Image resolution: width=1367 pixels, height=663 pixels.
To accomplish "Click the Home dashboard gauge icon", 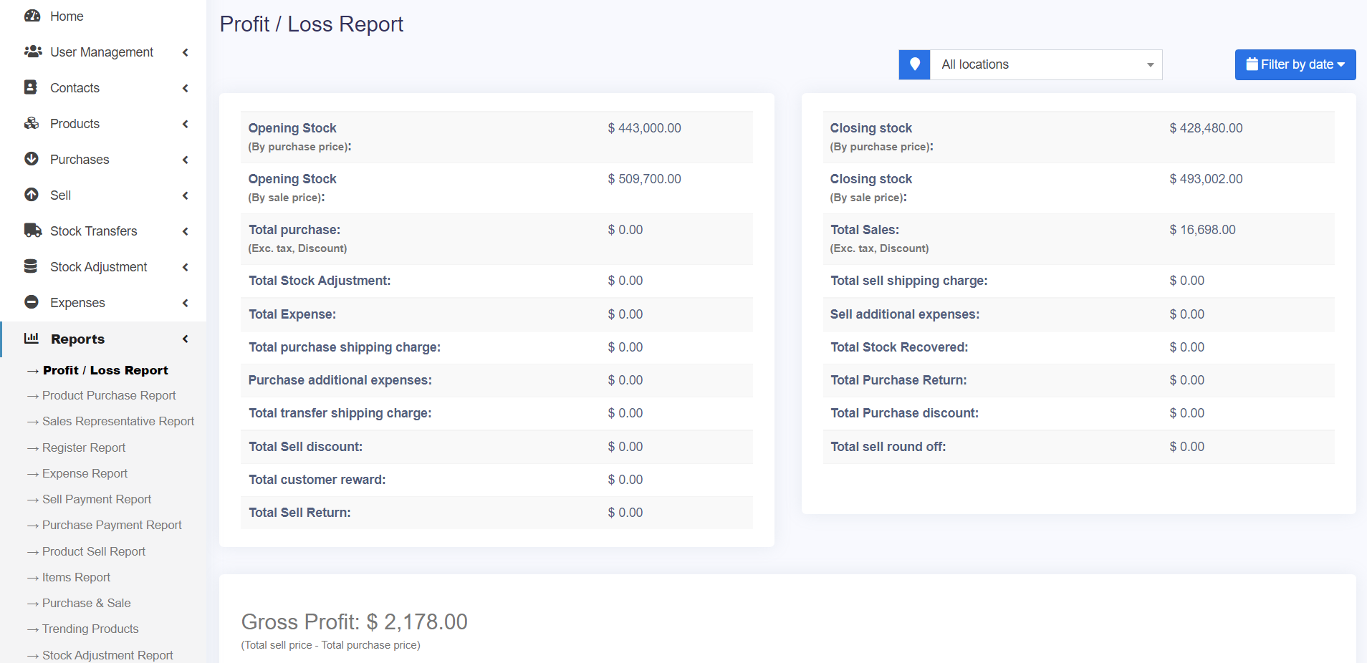I will (x=32, y=16).
